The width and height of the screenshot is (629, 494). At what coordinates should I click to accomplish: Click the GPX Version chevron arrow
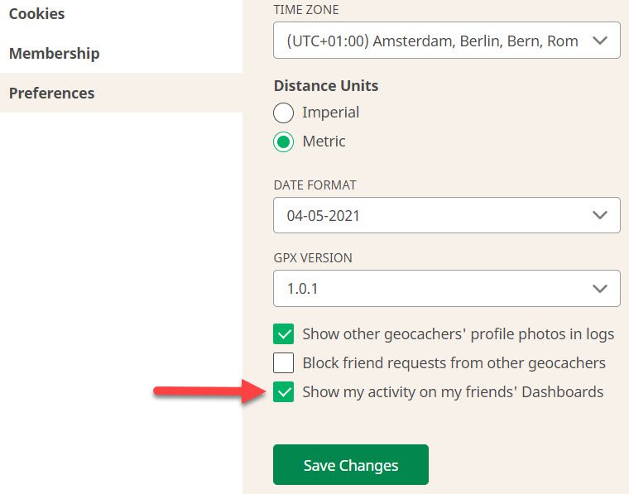[x=600, y=288]
